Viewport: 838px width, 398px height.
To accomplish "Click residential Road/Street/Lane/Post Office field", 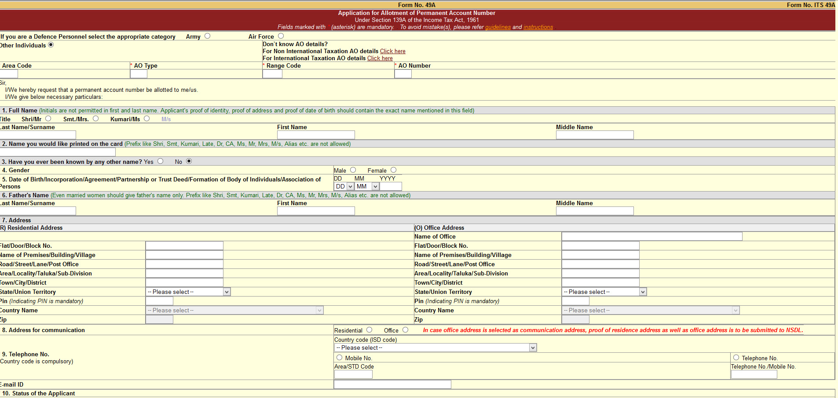I will click(184, 264).
